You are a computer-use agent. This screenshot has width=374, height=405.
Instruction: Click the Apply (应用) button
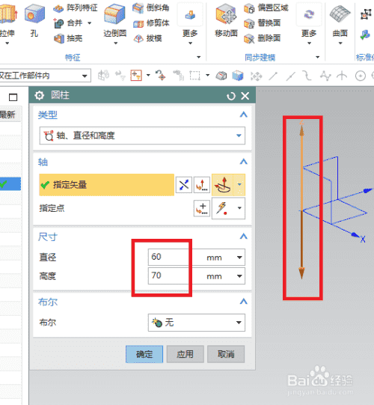coord(185,354)
